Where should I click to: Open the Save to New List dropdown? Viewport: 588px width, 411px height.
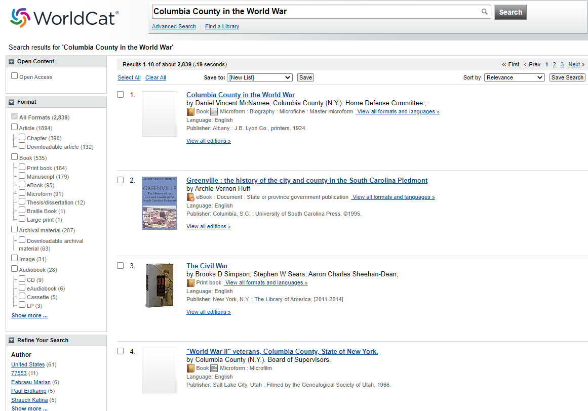(259, 77)
